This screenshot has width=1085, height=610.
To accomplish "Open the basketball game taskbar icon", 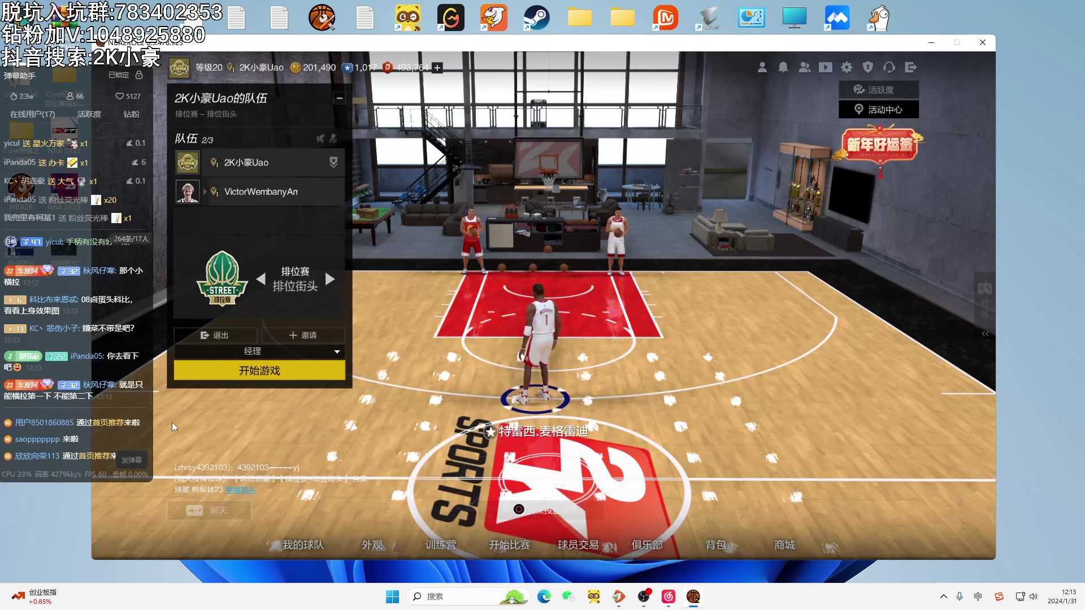I will point(693,596).
